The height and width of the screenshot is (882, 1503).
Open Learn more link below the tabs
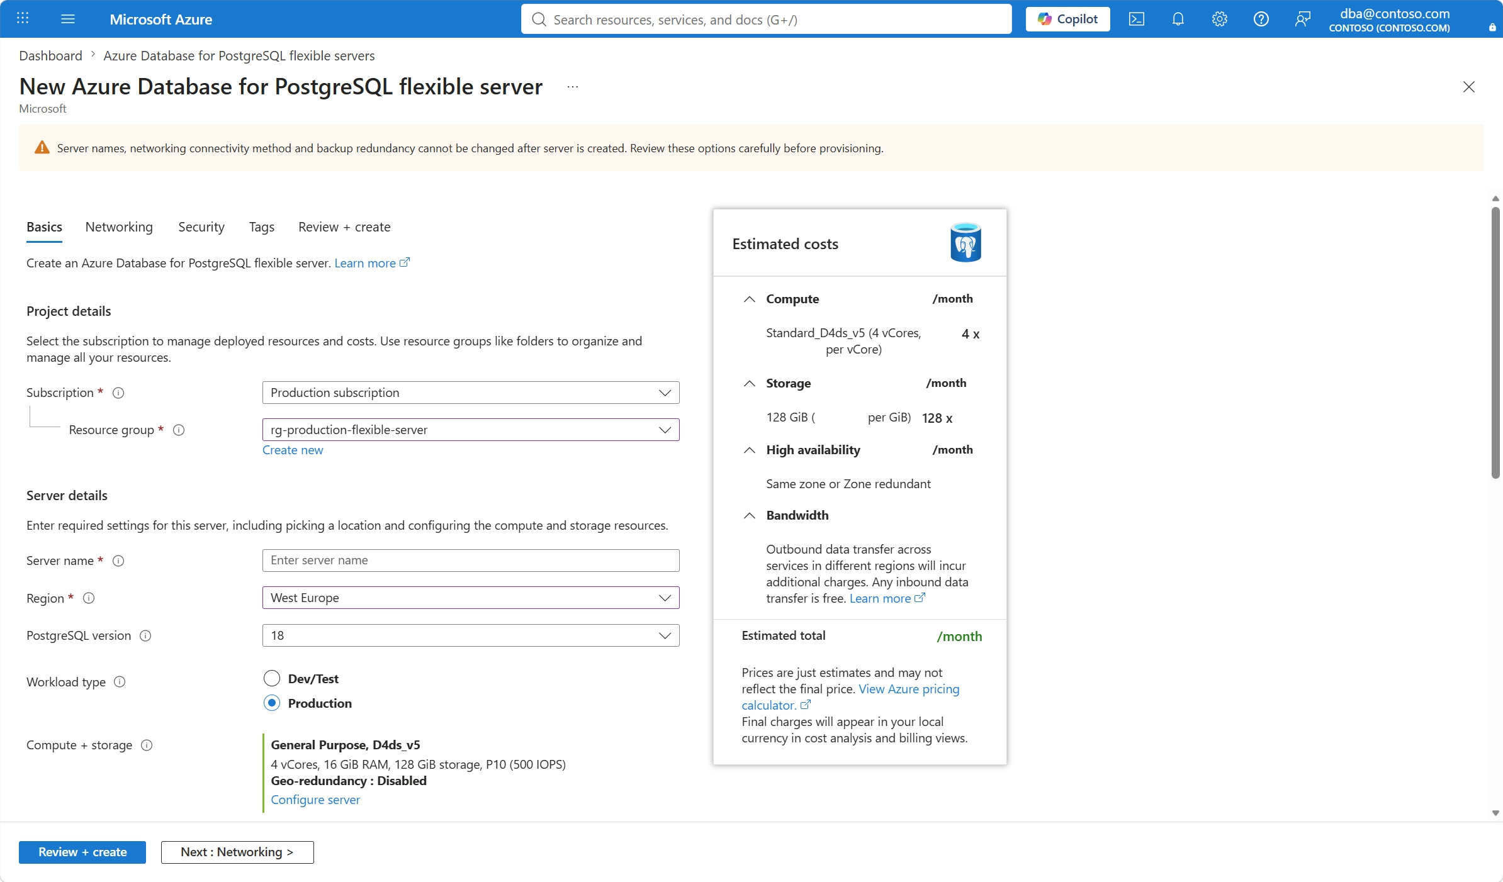click(x=371, y=263)
